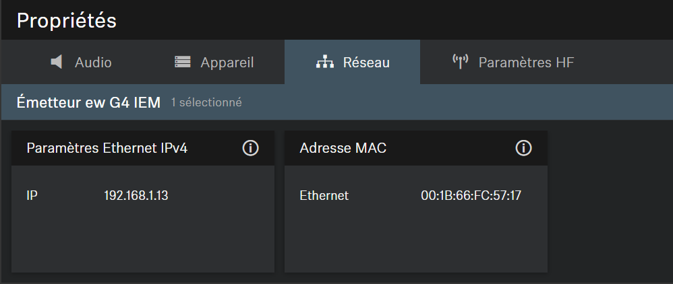Click the '1 sélectionné' label
This screenshot has height=284, width=673.
tap(206, 103)
